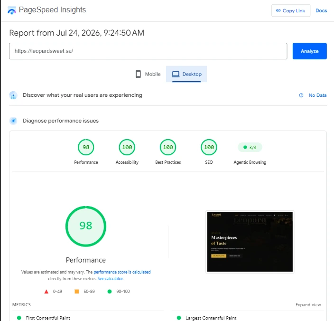Image resolution: width=334 pixels, height=321 pixels.
Task: Click the 90–100 legend text
Action: [123, 292]
